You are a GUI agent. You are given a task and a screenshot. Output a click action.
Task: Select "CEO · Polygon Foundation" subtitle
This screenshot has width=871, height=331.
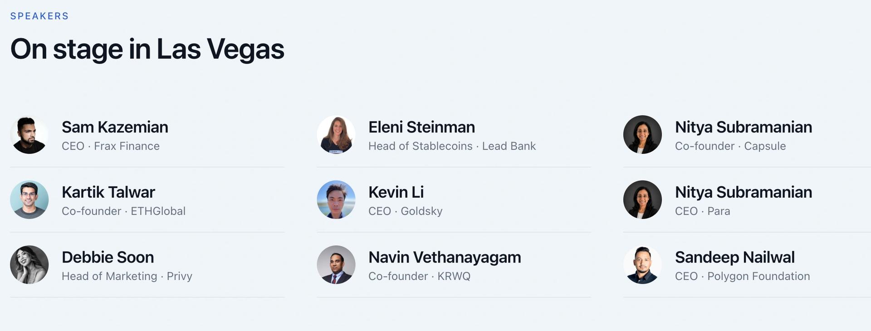point(743,276)
